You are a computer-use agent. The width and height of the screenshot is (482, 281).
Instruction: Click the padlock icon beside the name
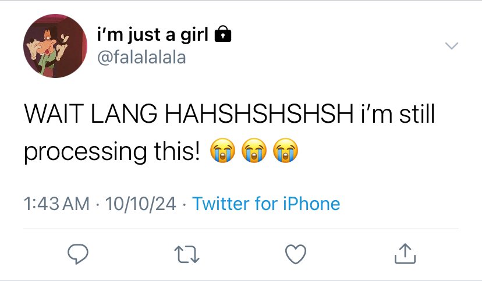click(222, 34)
